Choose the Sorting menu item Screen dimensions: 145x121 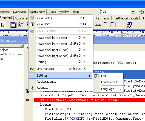pyautogui.click(x=61, y=62)
